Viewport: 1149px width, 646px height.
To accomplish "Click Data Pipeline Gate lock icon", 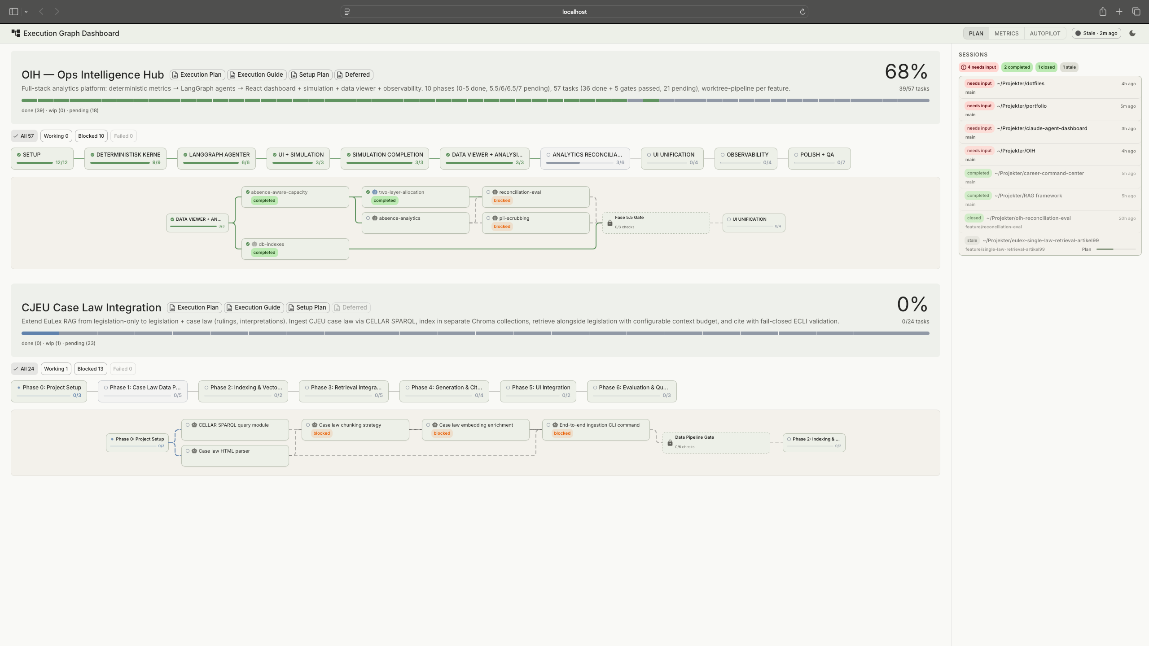I will (x=670, y=443).
